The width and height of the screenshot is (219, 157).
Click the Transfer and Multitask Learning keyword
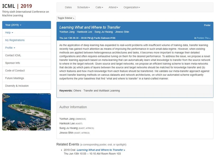point(102,91)
